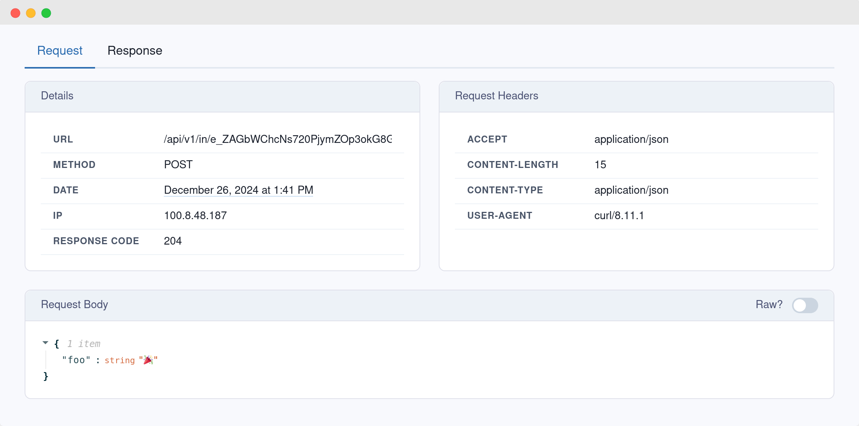859x426 pixels.
Task: Click the Request Body panel header
Action: [74, 304]
